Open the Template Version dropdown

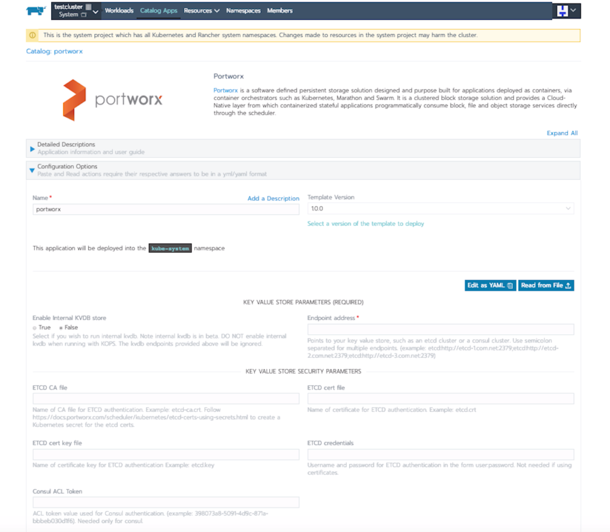pos(440,209)
